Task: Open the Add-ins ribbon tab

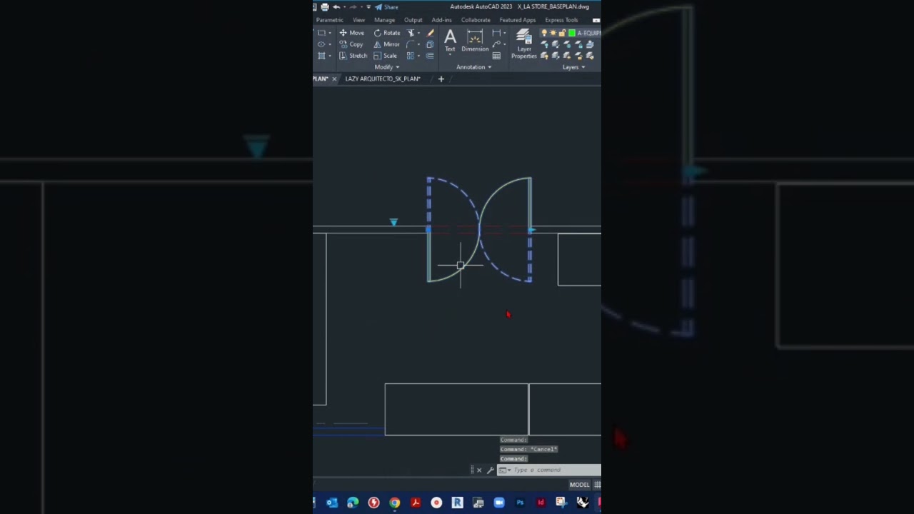Action: 441,20
